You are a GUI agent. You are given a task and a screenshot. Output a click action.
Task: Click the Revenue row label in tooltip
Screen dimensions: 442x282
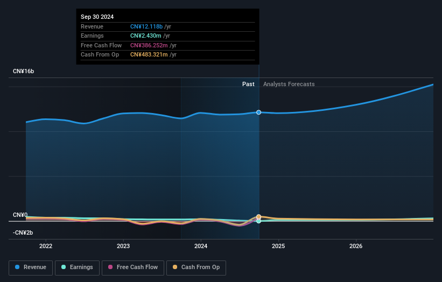click(92, 26)
